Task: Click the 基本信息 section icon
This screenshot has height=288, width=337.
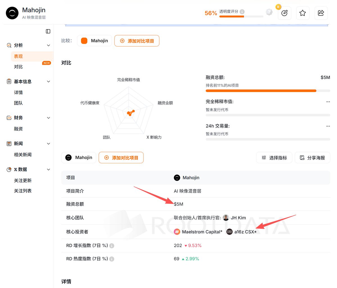Action: 9,81
